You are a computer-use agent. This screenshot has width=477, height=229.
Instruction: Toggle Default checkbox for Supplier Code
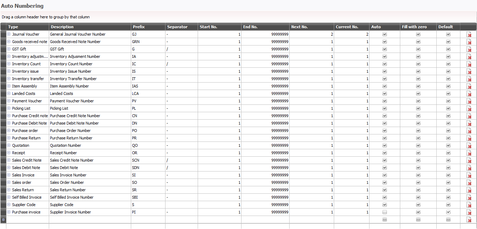tap(448, 205)
